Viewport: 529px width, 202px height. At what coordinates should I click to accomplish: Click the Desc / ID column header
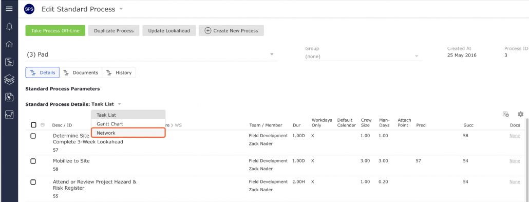[62, 125]
